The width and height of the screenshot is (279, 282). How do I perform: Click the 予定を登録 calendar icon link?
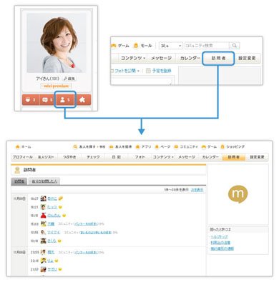tap(159, 71)
